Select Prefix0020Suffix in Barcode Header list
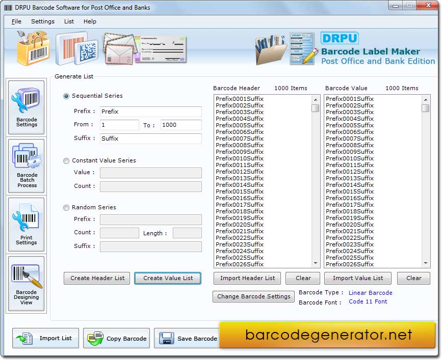This screenshot has height=360, width=442. point(240,225)
